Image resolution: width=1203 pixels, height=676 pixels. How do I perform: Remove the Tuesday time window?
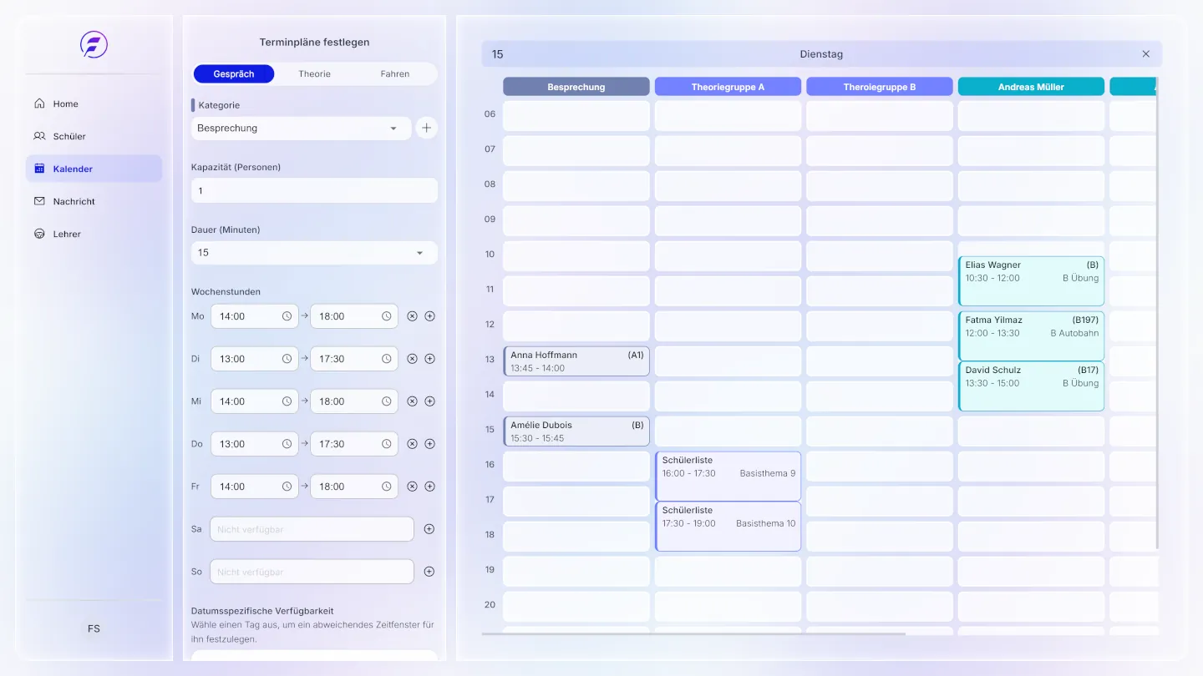coord(412,359)
